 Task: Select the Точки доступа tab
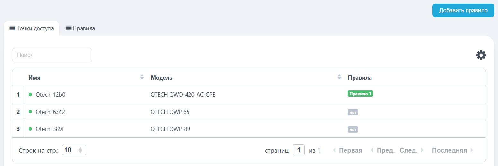31,28
